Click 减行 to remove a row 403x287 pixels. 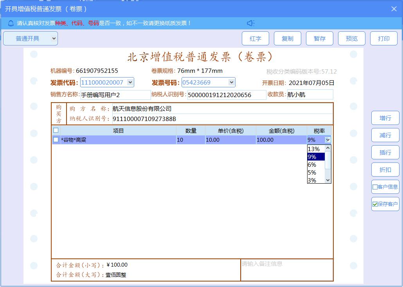[x=385, y=135]
